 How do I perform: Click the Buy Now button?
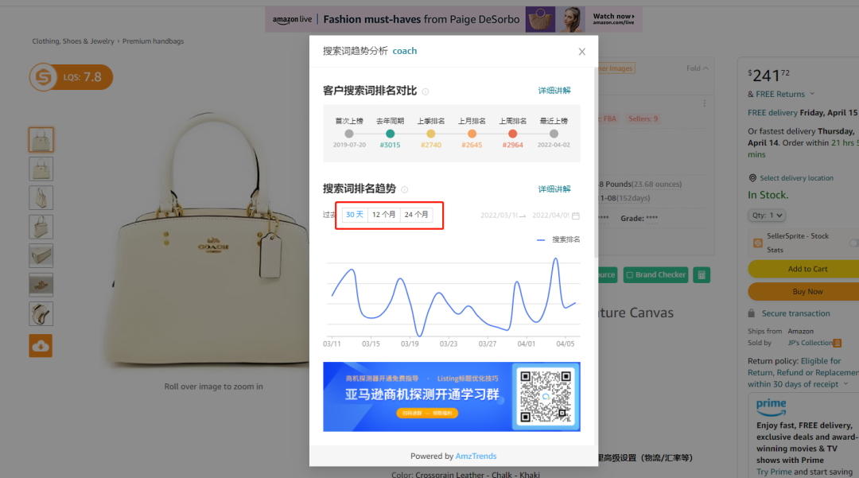[807, 292]
